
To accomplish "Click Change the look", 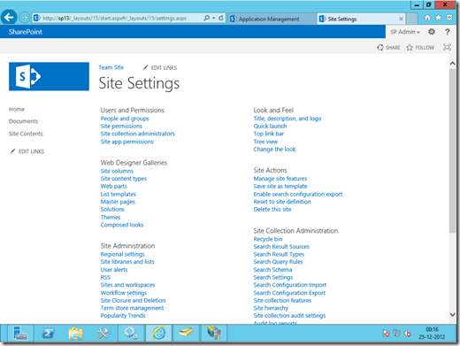I will click(274, 150).
